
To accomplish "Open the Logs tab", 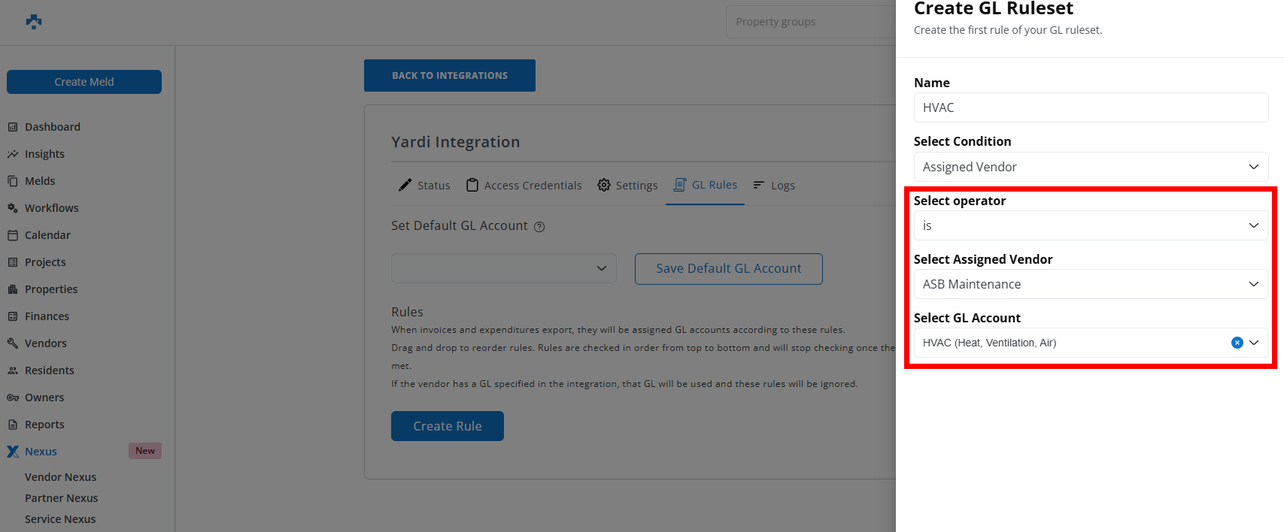I will (x=774, y=186).
